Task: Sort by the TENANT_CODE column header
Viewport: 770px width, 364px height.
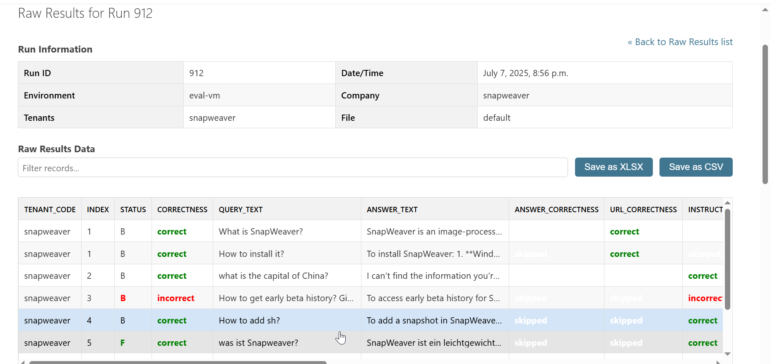Action: (50, 210)
